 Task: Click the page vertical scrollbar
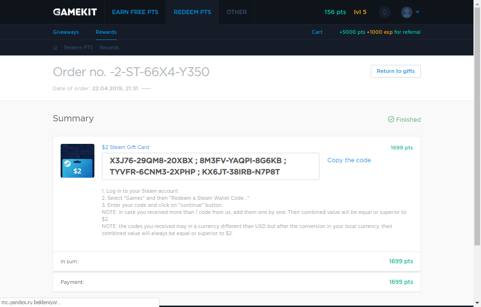[x=477, y=126]
